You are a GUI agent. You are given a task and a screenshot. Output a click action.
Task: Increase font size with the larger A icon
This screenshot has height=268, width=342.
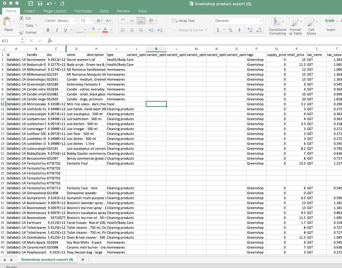tap(100, 21)
